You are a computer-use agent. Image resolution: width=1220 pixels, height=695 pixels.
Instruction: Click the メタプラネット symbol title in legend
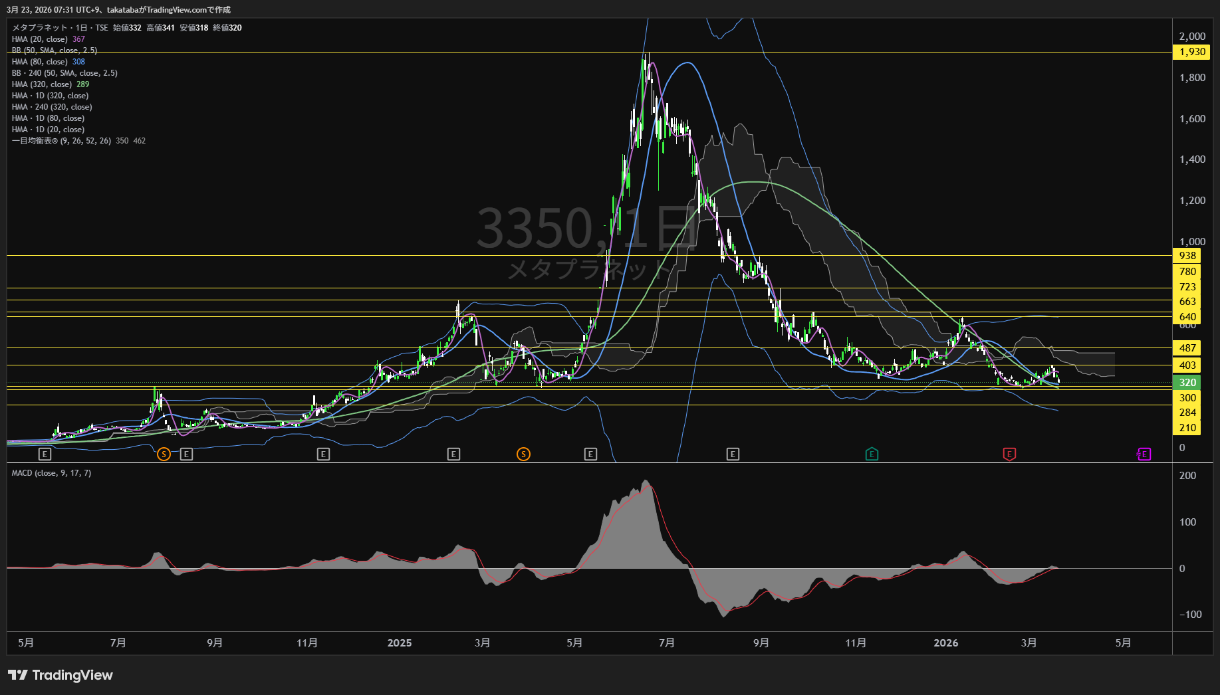pyautogui.click(x=40, y=28)
